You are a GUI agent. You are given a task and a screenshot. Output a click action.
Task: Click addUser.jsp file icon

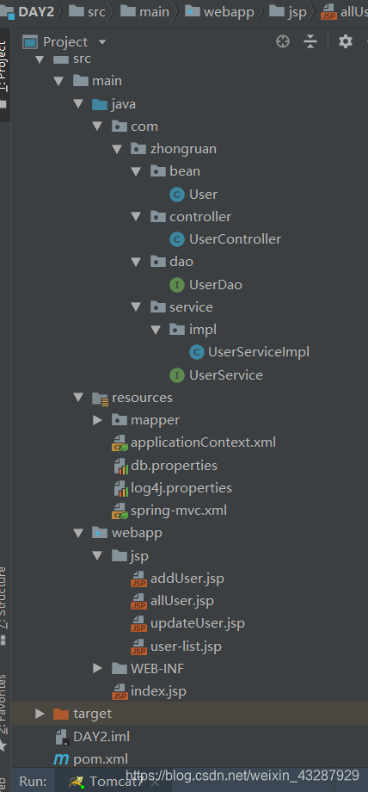pos(138,579)
